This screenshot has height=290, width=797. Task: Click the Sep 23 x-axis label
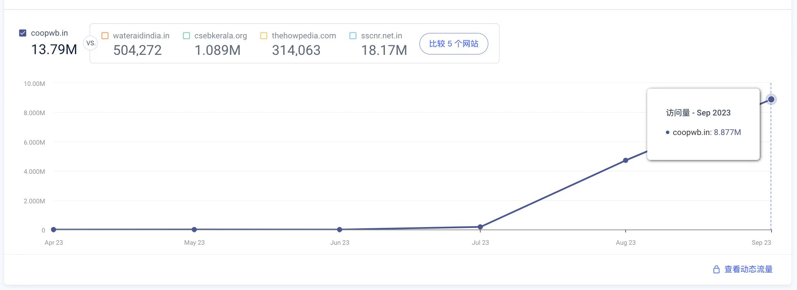click(x=761, y=242)
